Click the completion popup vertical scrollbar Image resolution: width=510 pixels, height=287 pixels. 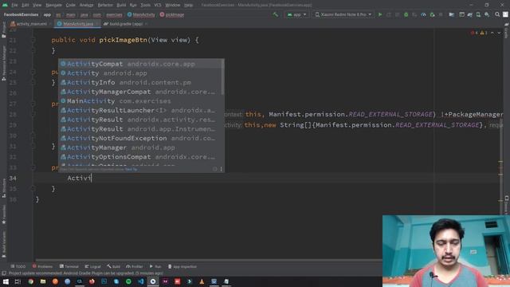pyautogui.click(x=223, y=77)
